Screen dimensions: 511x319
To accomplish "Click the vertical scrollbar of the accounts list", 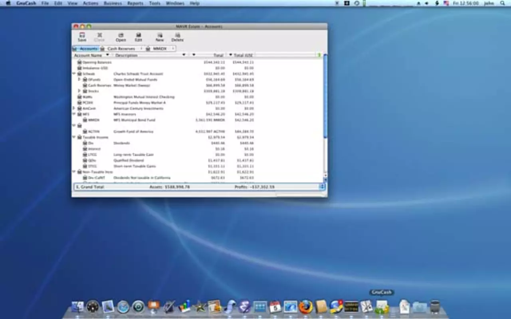I will click(325, 96).
